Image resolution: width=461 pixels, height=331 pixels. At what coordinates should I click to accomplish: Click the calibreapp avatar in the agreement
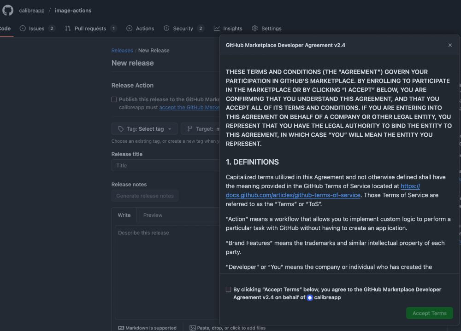[310, 297]
